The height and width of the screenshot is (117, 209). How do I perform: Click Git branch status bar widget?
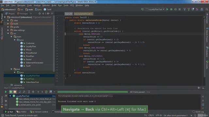[x=175, y=115]
